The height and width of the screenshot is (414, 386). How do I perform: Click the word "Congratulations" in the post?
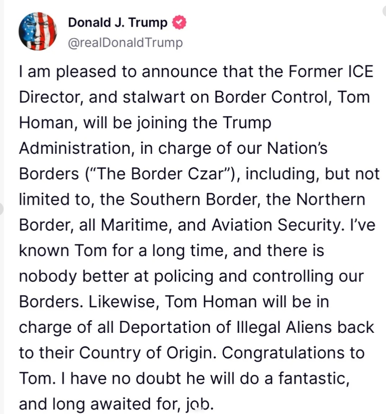283,353
